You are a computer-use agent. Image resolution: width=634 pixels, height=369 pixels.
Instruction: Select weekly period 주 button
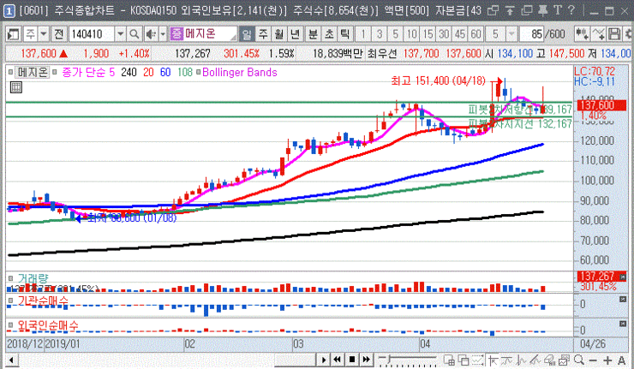pos(263,34)
